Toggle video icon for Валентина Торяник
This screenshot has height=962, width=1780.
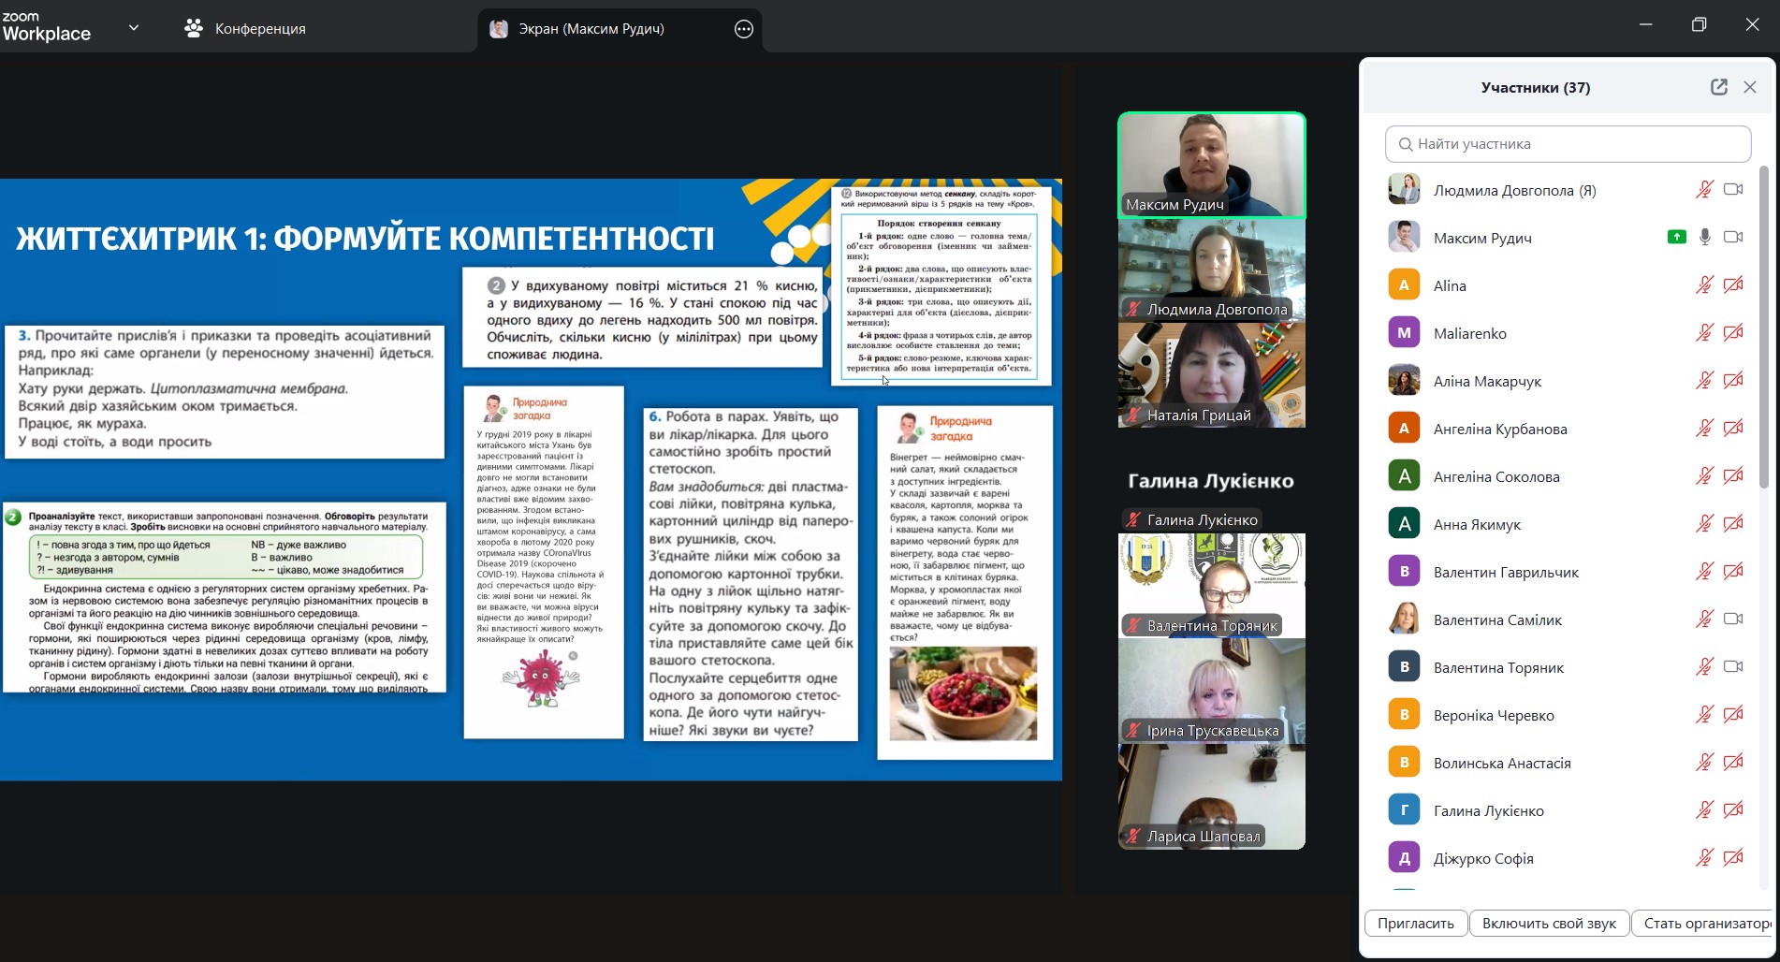(x=1733, y=667)
